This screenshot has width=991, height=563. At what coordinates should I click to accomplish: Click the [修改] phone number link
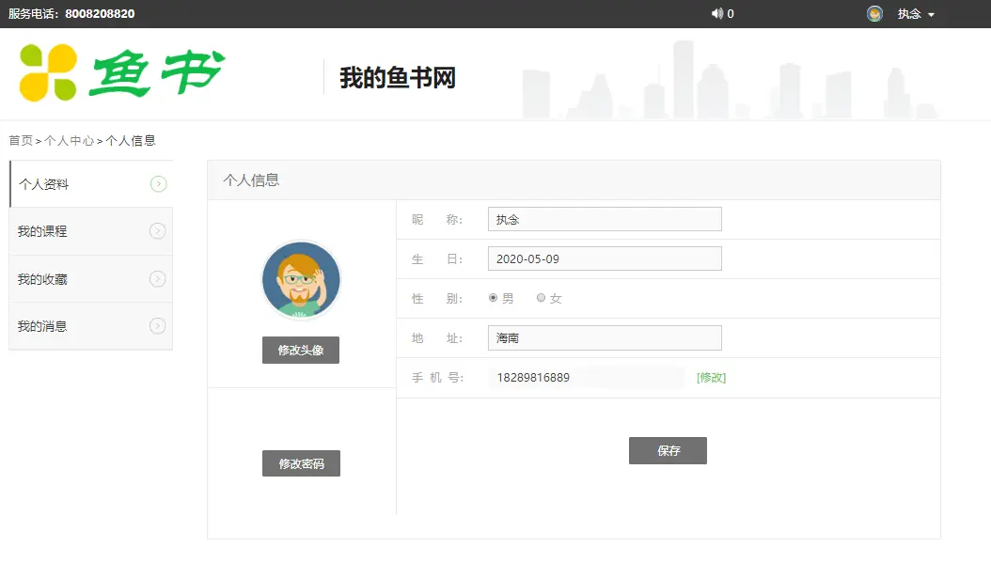click(x=711, y=377)
